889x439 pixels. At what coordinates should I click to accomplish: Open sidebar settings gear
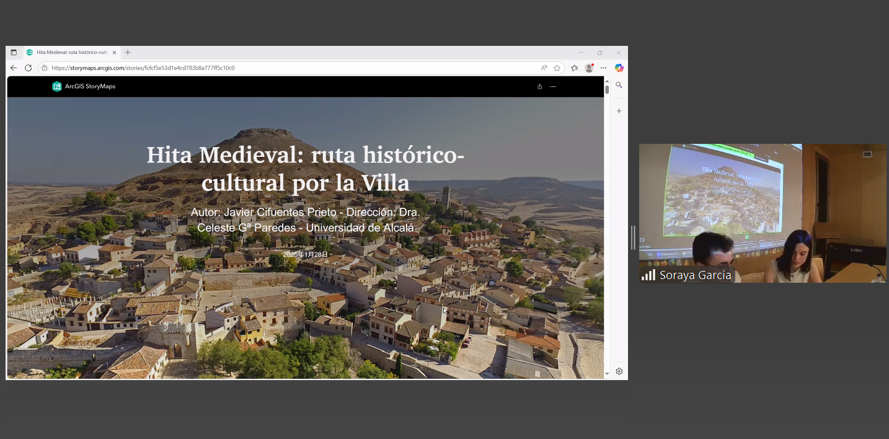click(x=619, y=371)
